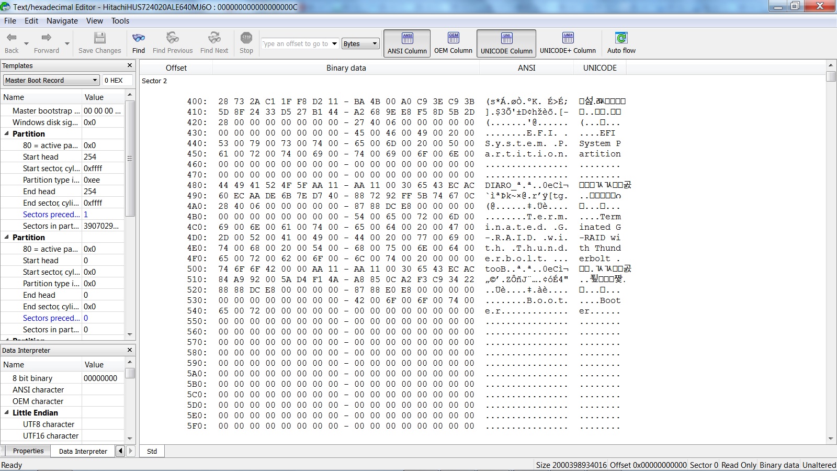Image resolution: width=837 pixels, height=471 pixels.
Task: Open the File menu
Action: point(10,21)
